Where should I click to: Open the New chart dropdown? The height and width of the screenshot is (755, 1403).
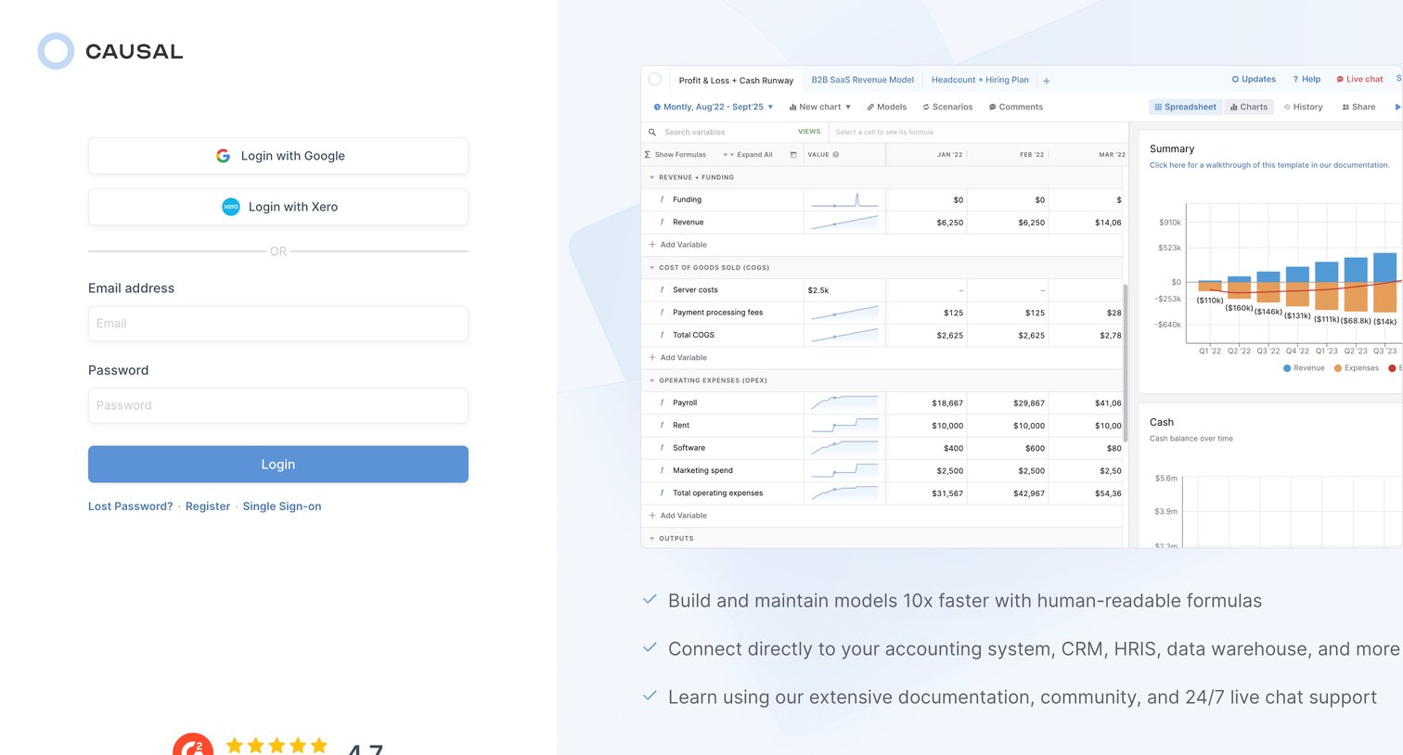pos(820,107)
